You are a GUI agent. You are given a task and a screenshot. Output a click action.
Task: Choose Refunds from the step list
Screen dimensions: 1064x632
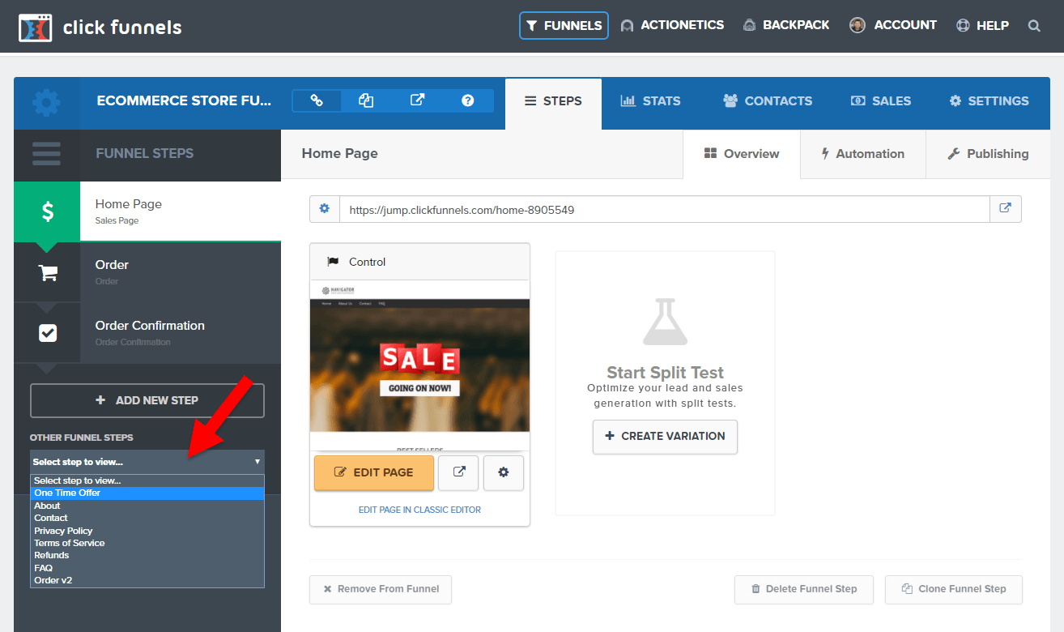pyautogui.click(x=147, y=555)
